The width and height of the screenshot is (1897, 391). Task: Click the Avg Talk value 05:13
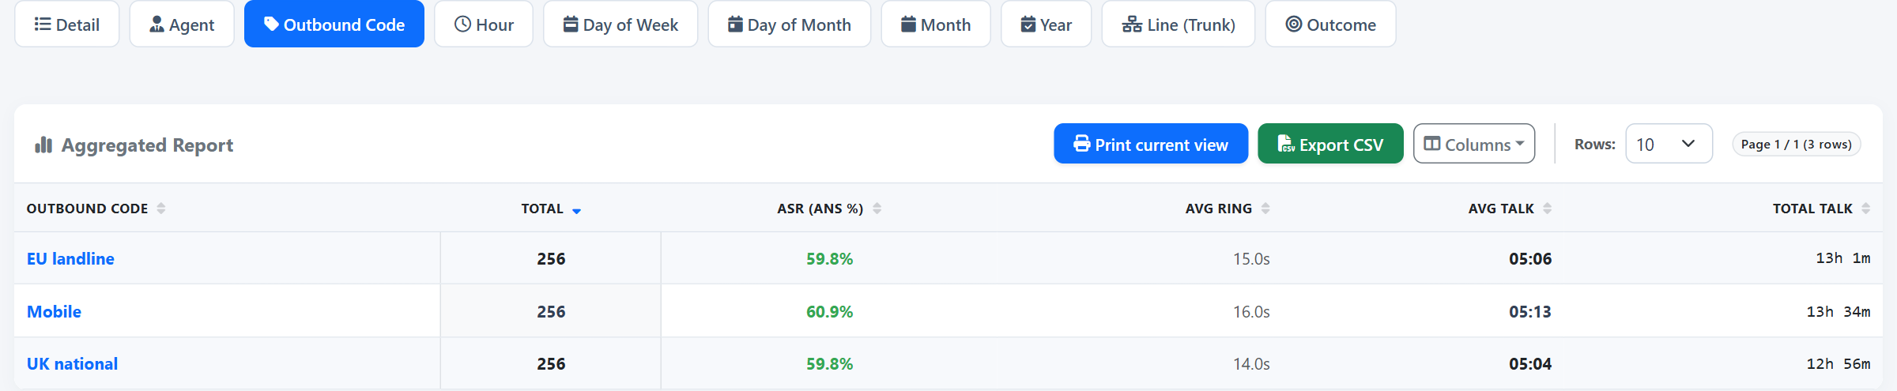(1530, 312)
